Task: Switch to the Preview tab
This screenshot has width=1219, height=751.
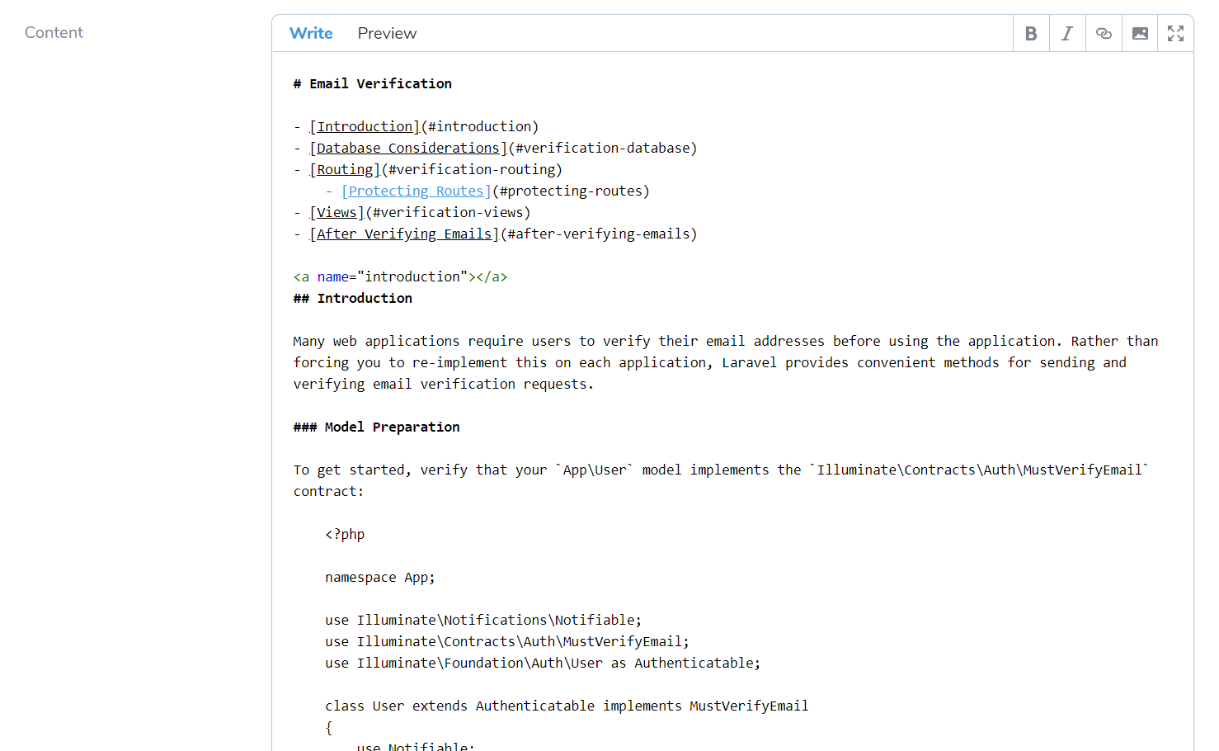Action: click(x=387, y=33)
